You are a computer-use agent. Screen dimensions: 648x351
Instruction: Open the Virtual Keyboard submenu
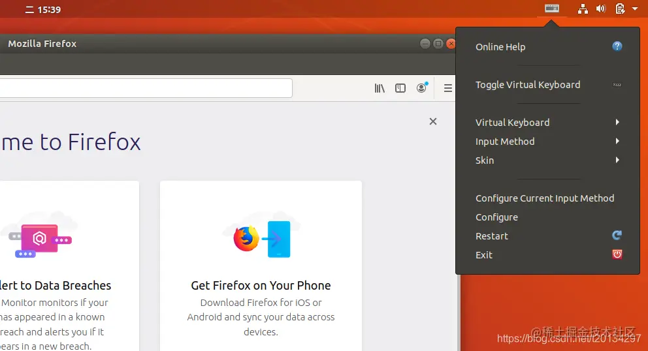click(x=547, y=122)
